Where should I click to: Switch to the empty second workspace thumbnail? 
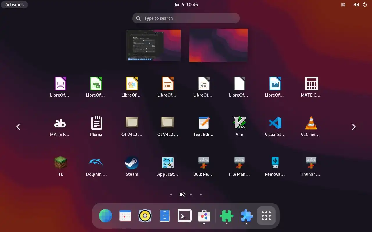(219, 46)
